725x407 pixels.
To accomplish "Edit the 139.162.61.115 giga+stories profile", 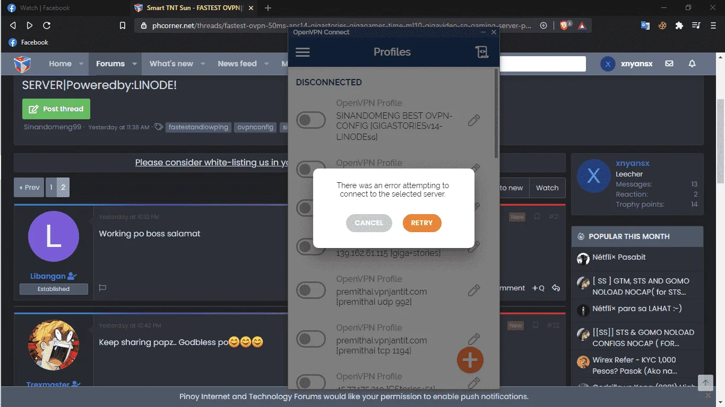I will (x=474, y=246).
